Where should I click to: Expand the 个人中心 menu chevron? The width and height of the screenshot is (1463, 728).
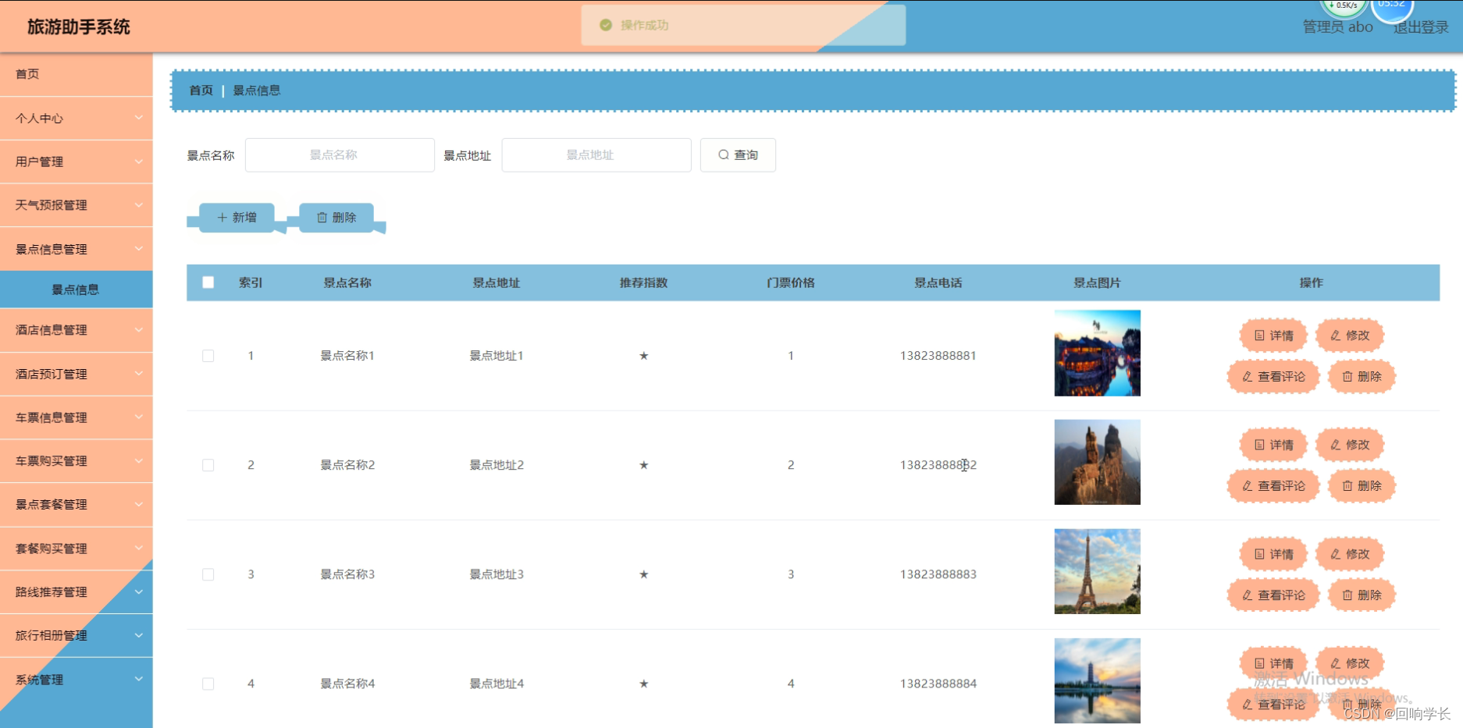138,118
